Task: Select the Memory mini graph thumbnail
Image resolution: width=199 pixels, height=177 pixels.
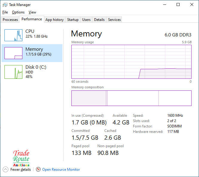Action: [x=13, y=53]
